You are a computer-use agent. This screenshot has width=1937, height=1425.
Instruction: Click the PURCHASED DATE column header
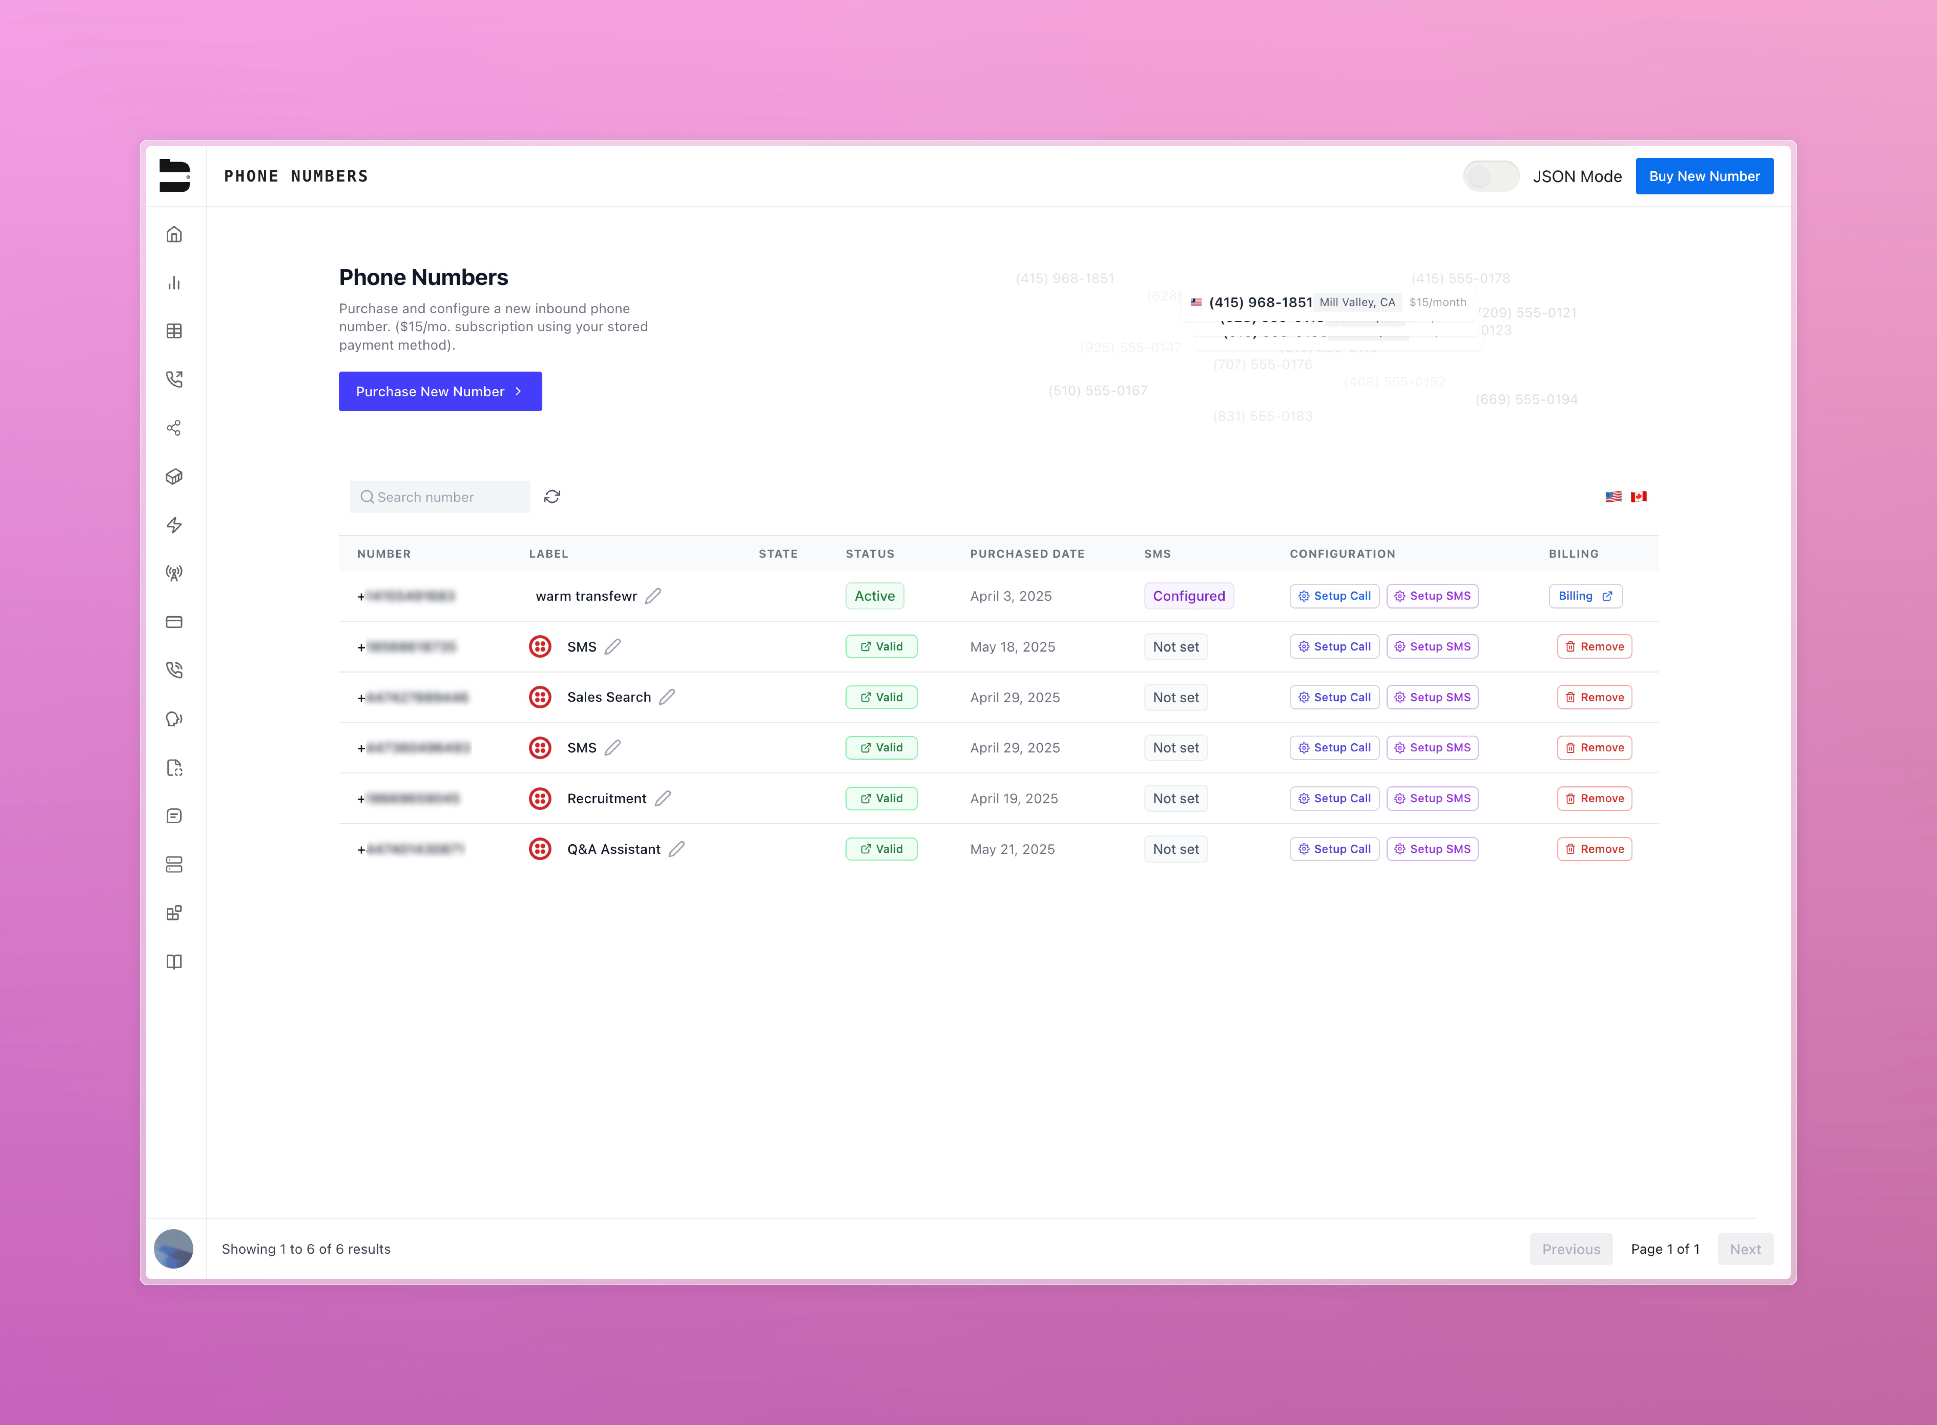(x=1027, y=554)
